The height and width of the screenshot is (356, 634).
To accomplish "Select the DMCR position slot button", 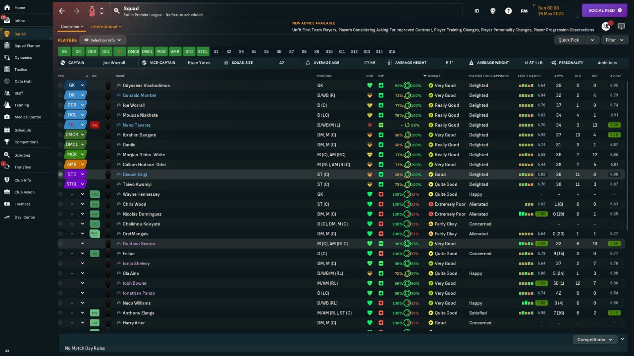I will point(133,51).
